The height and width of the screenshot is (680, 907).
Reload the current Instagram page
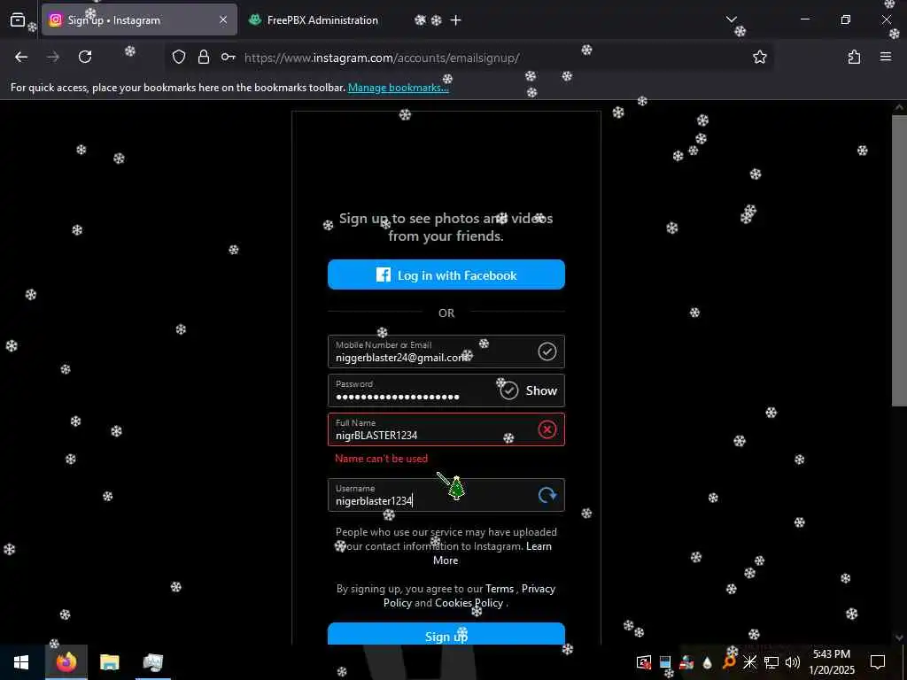85,57
